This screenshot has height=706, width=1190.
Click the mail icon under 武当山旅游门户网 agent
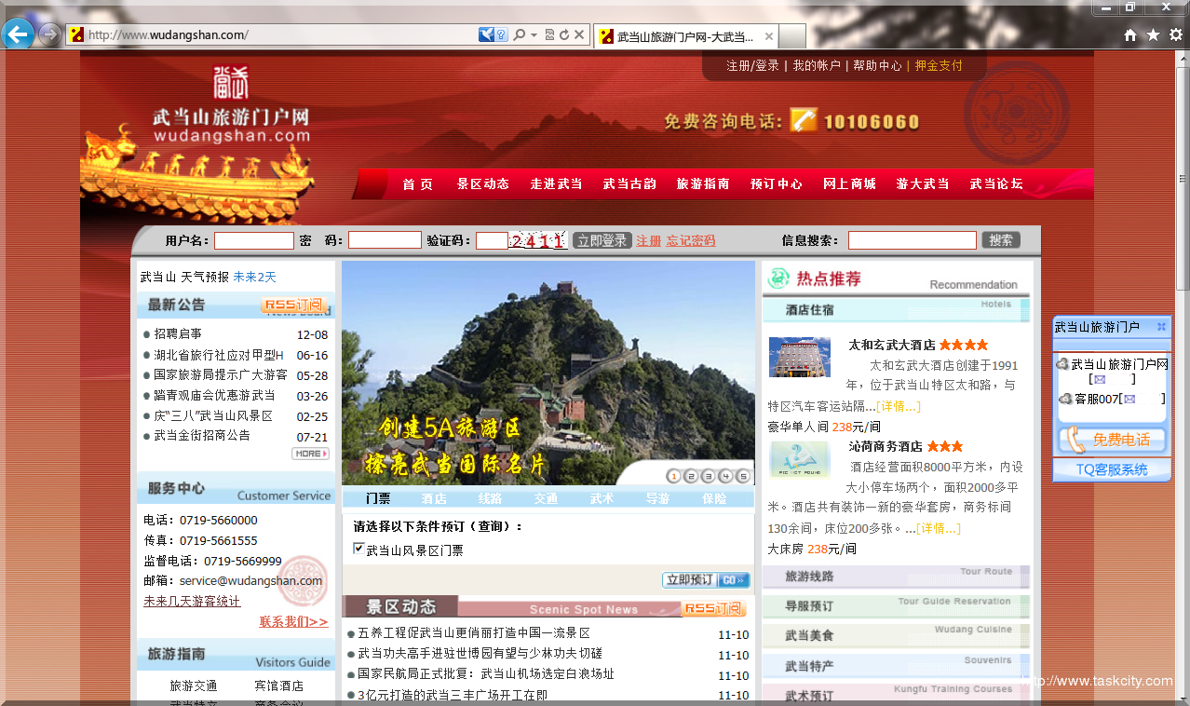coord(1100,380)
